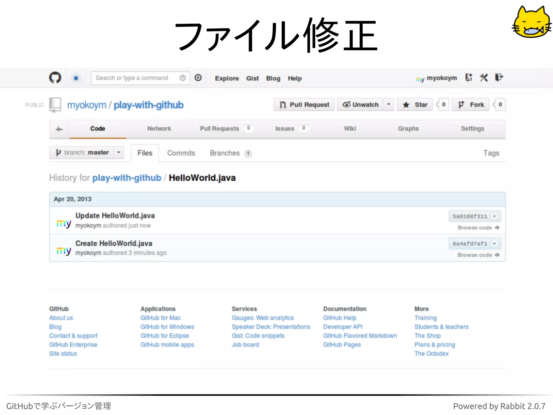Browse code for Update HelloWorld.java commit

point(479,228)
